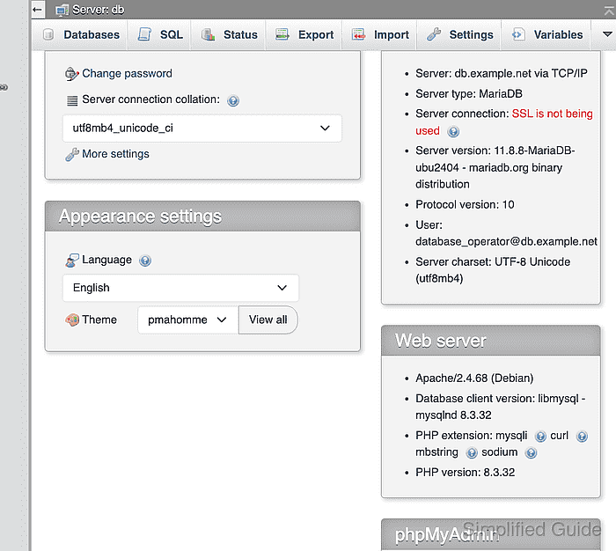Viewport: 616px width, 551px height.
Task: Collapse the top bar with the upward arrow icon
Action: pos(609,11)
